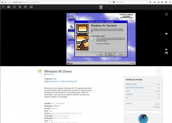
Task: Select the My Computer desktop icon in the emulator
Action: click(x=72, y=18)
